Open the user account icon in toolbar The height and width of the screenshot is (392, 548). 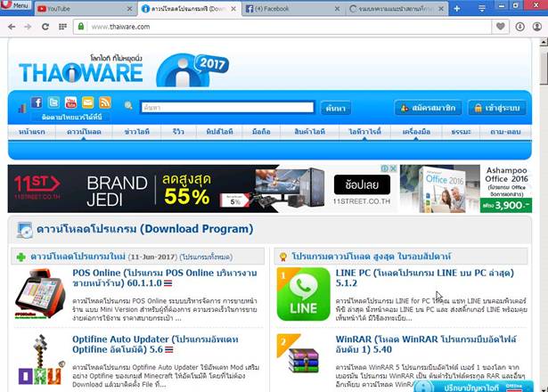pyautogui.click(x=537, y=27)
